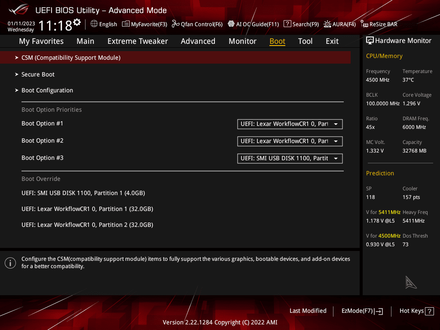
Task: Open MyFavorite(F3) list icon
Action: (126, 24)
